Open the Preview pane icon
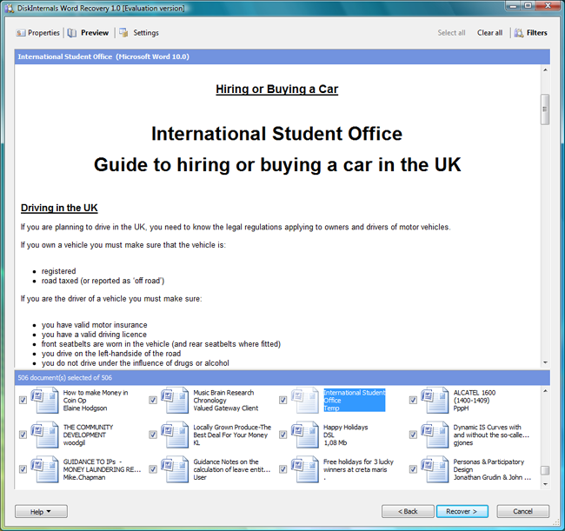Viewport: 565px width, 531px height. click(x=72, y=33)
